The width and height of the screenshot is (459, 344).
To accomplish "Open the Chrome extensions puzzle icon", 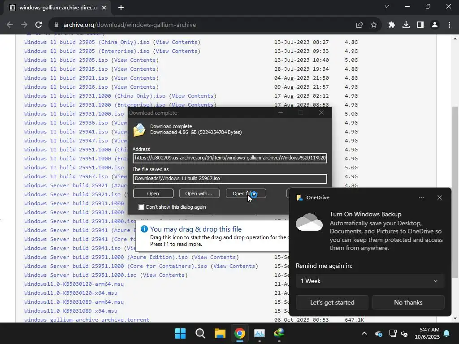I will (x=392, y=25).
